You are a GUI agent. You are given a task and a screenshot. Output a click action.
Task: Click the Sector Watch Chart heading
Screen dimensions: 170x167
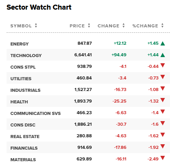39,7
